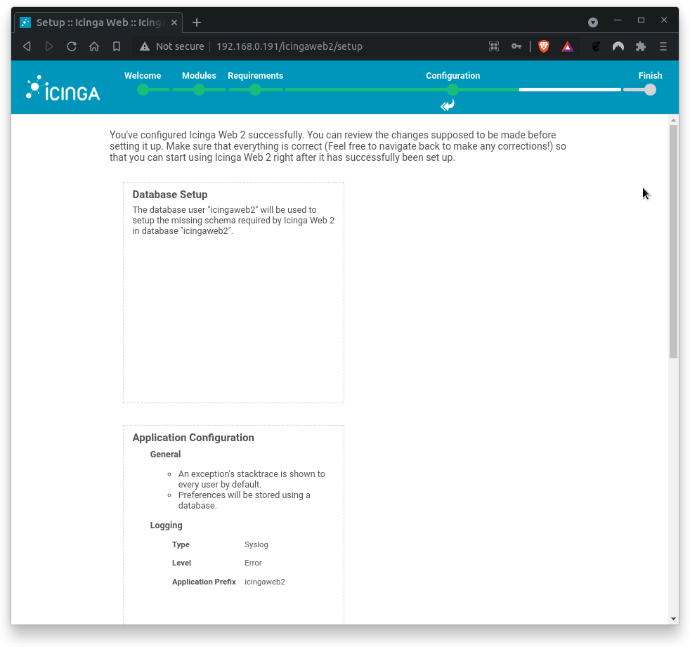
Task: Click the Not secure warning label
Action: pyautogui.click(x=178, y=46)
